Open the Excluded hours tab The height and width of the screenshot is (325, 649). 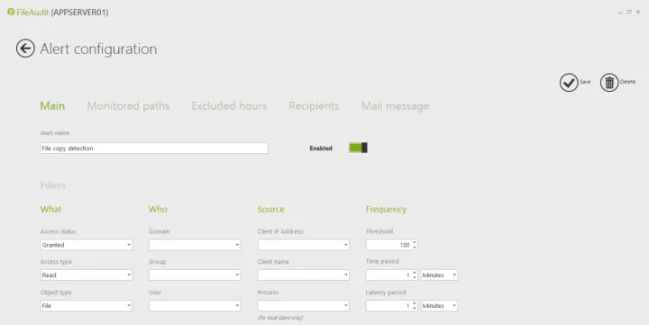229,106
